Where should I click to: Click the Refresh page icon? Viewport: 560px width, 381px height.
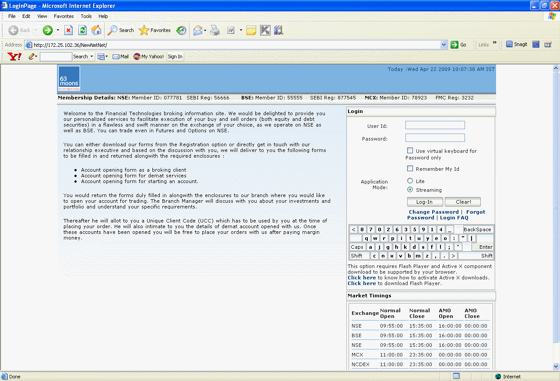[82, 30]
